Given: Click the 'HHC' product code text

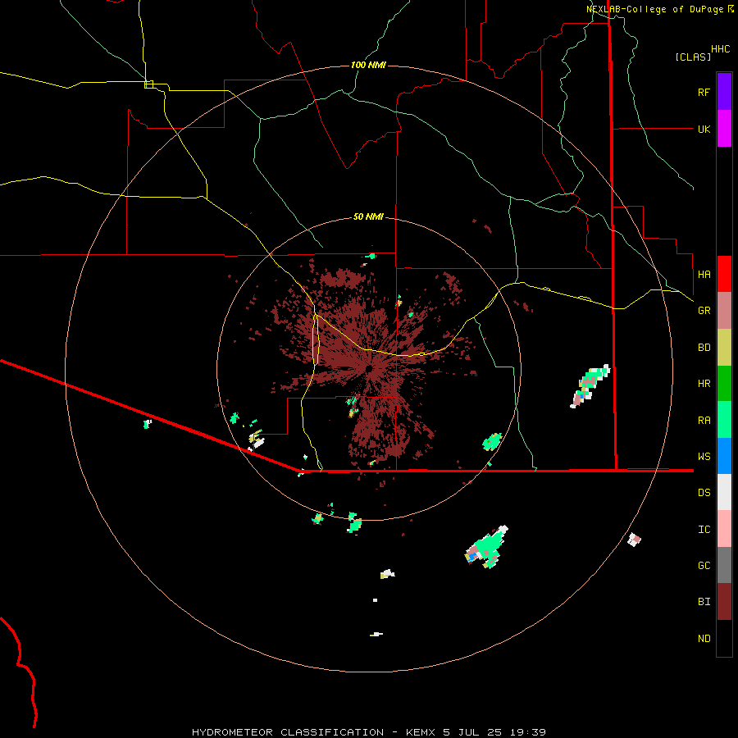Looking at the screenshot, I should point(721,49).
